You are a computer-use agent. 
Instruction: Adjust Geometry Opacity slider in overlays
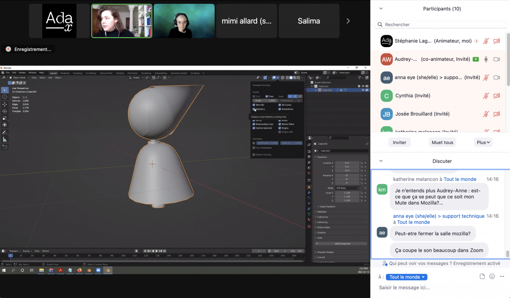(x=292, y=143)
